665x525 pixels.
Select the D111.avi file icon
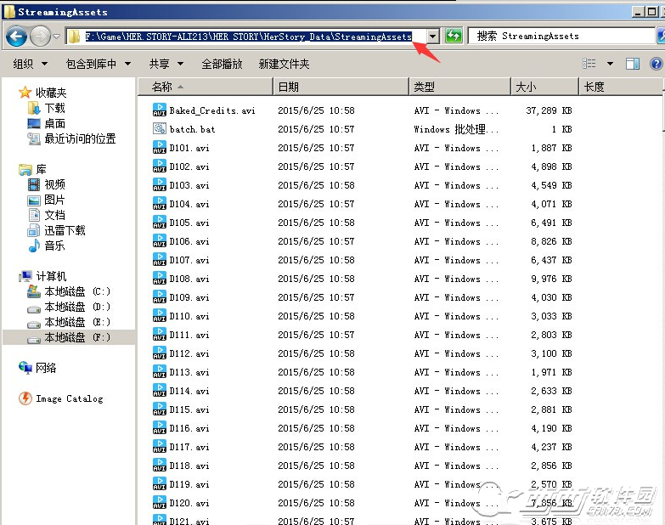160,334
